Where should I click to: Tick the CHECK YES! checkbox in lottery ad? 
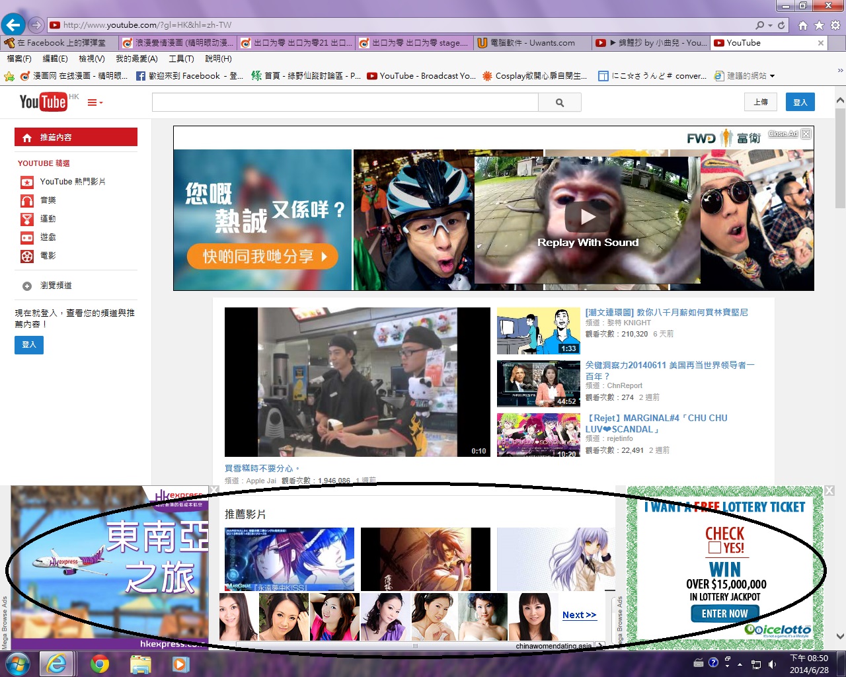pyautogui.click(x=714, y=547)
